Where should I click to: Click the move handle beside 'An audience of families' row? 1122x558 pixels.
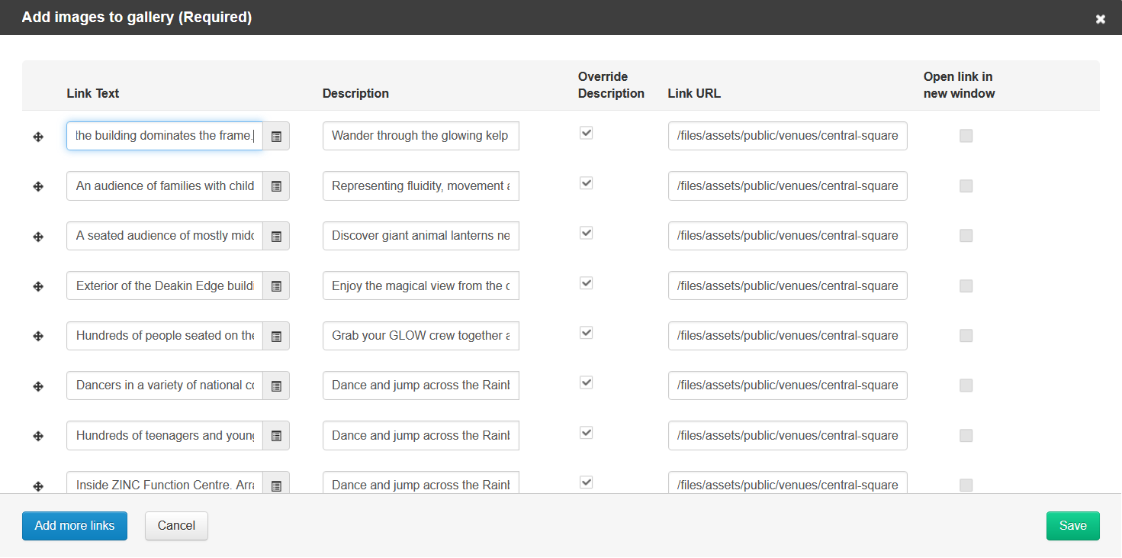point(38,186)
